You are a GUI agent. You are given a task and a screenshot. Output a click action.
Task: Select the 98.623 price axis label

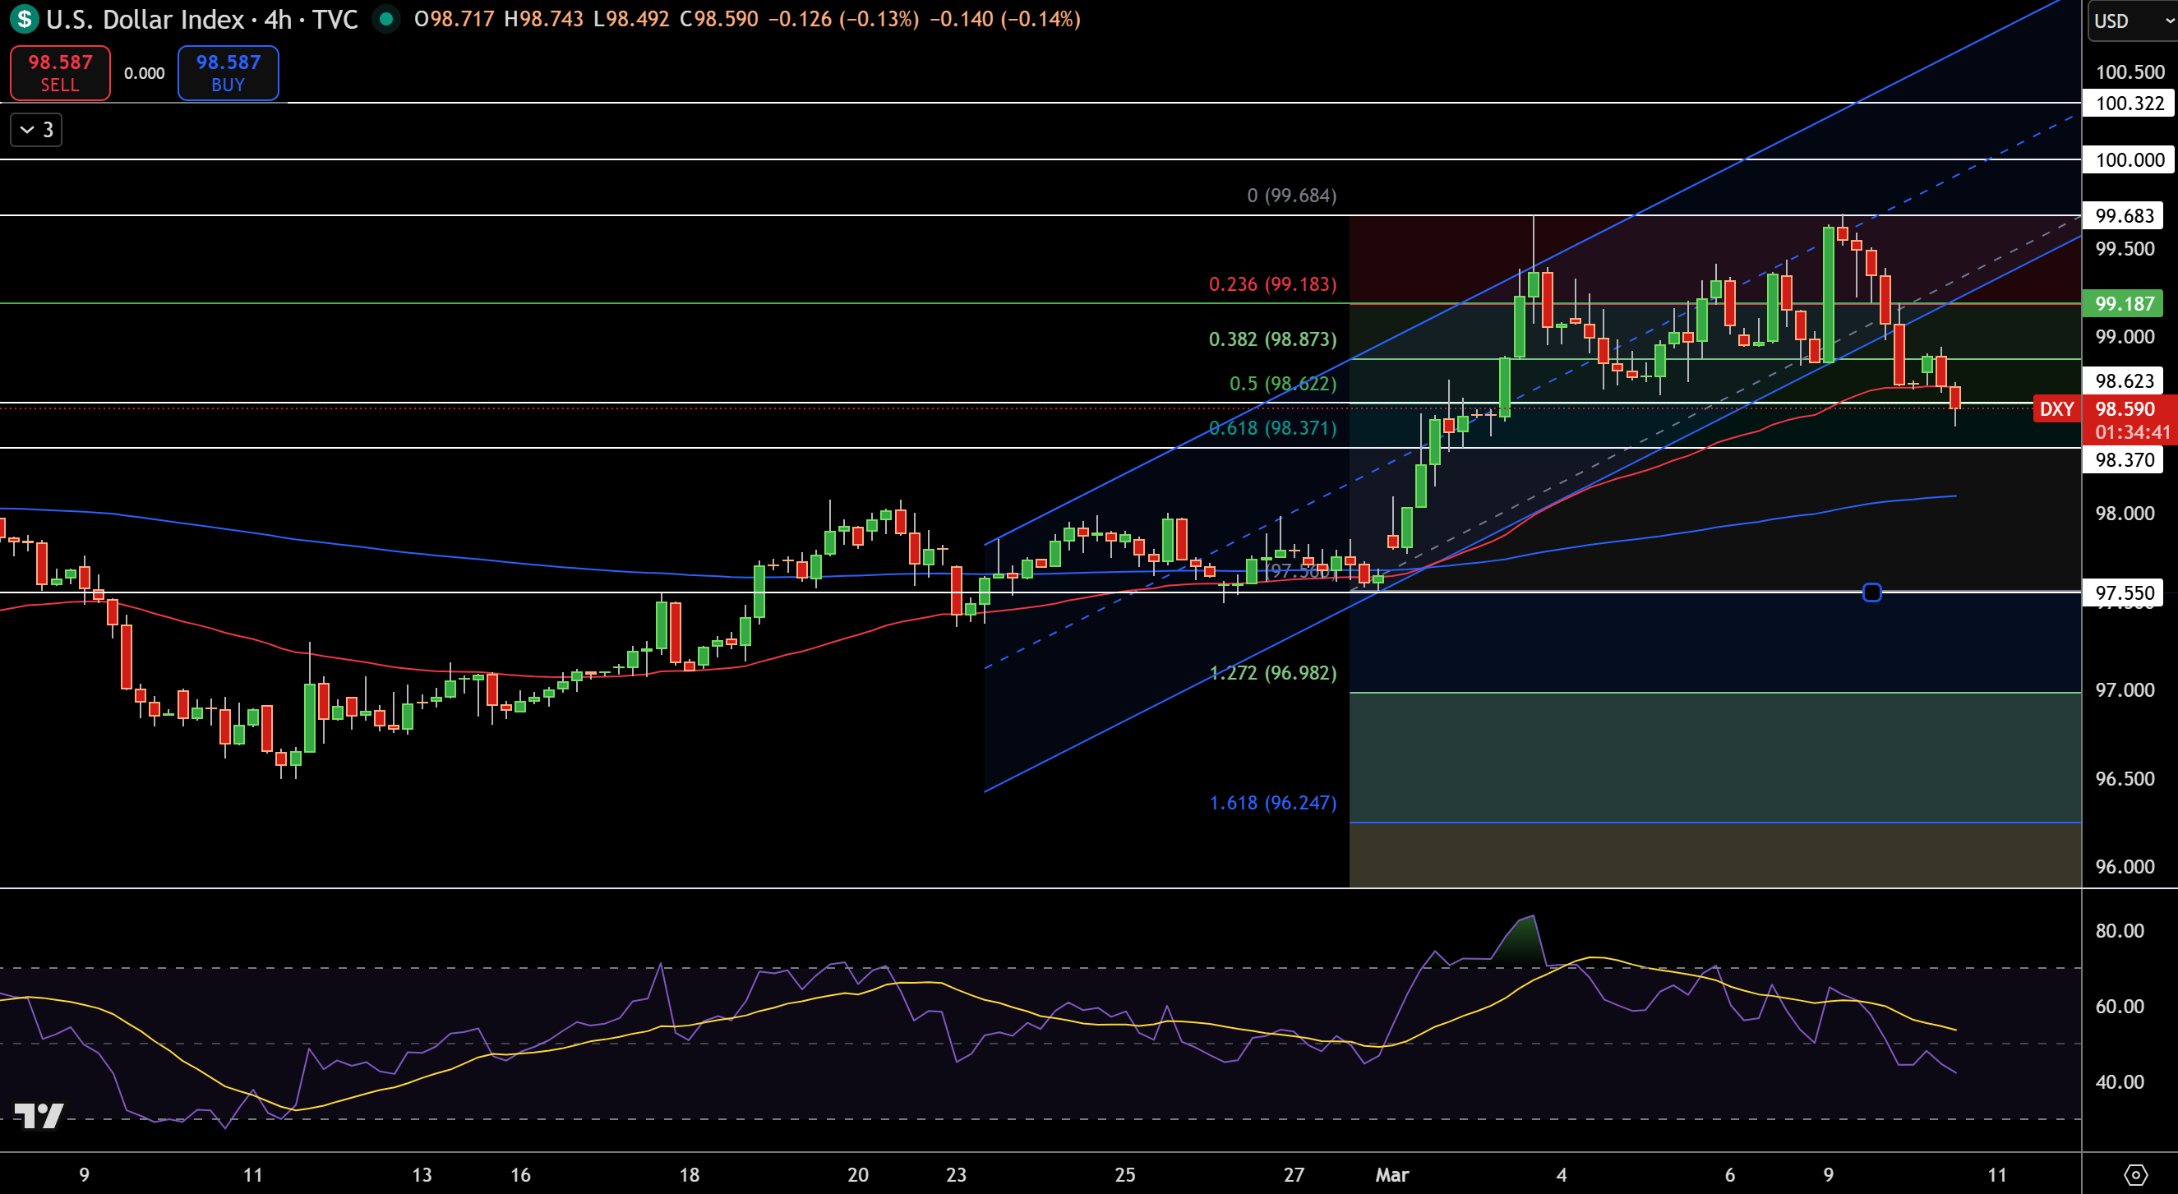pyautogui.click(x=2124, y=380)
